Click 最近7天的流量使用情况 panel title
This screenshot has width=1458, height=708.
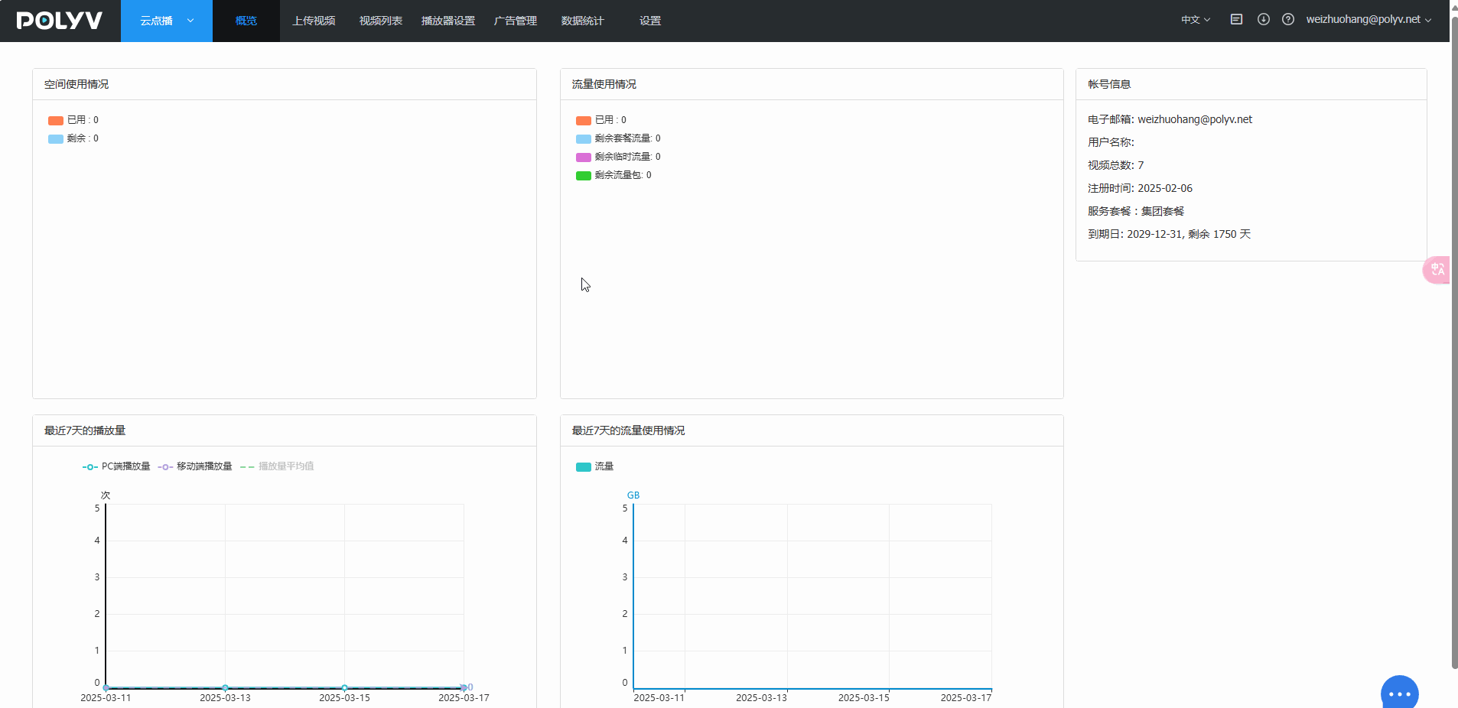629,430
